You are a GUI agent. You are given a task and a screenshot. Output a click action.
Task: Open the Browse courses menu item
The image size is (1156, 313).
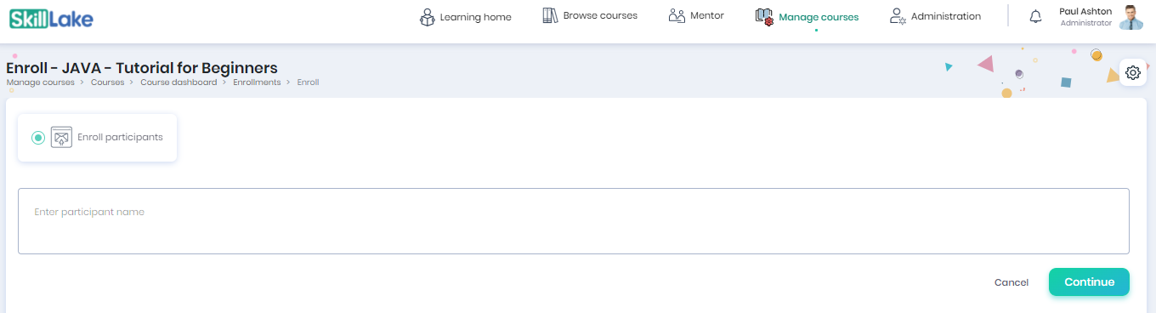pyautogui.click(x=600, y=15)
